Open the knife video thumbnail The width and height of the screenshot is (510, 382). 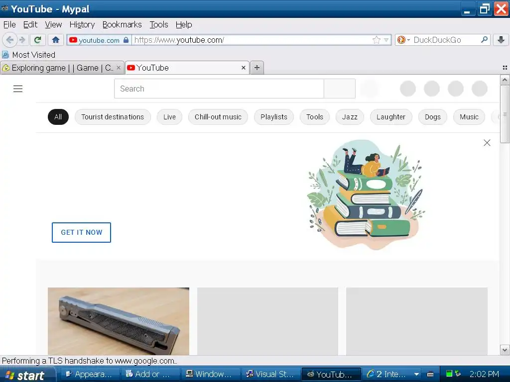(119, 321)
